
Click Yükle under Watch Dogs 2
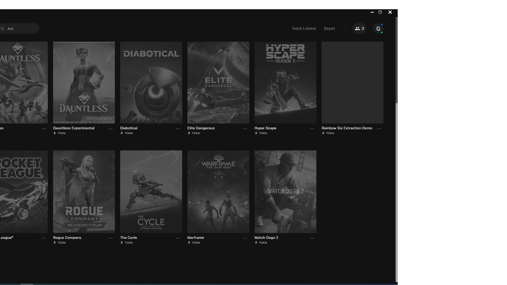point(261,243)
